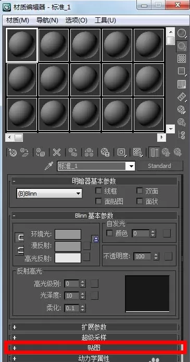
Task: Open the 选项(O) menu
Action: (77, 20)
